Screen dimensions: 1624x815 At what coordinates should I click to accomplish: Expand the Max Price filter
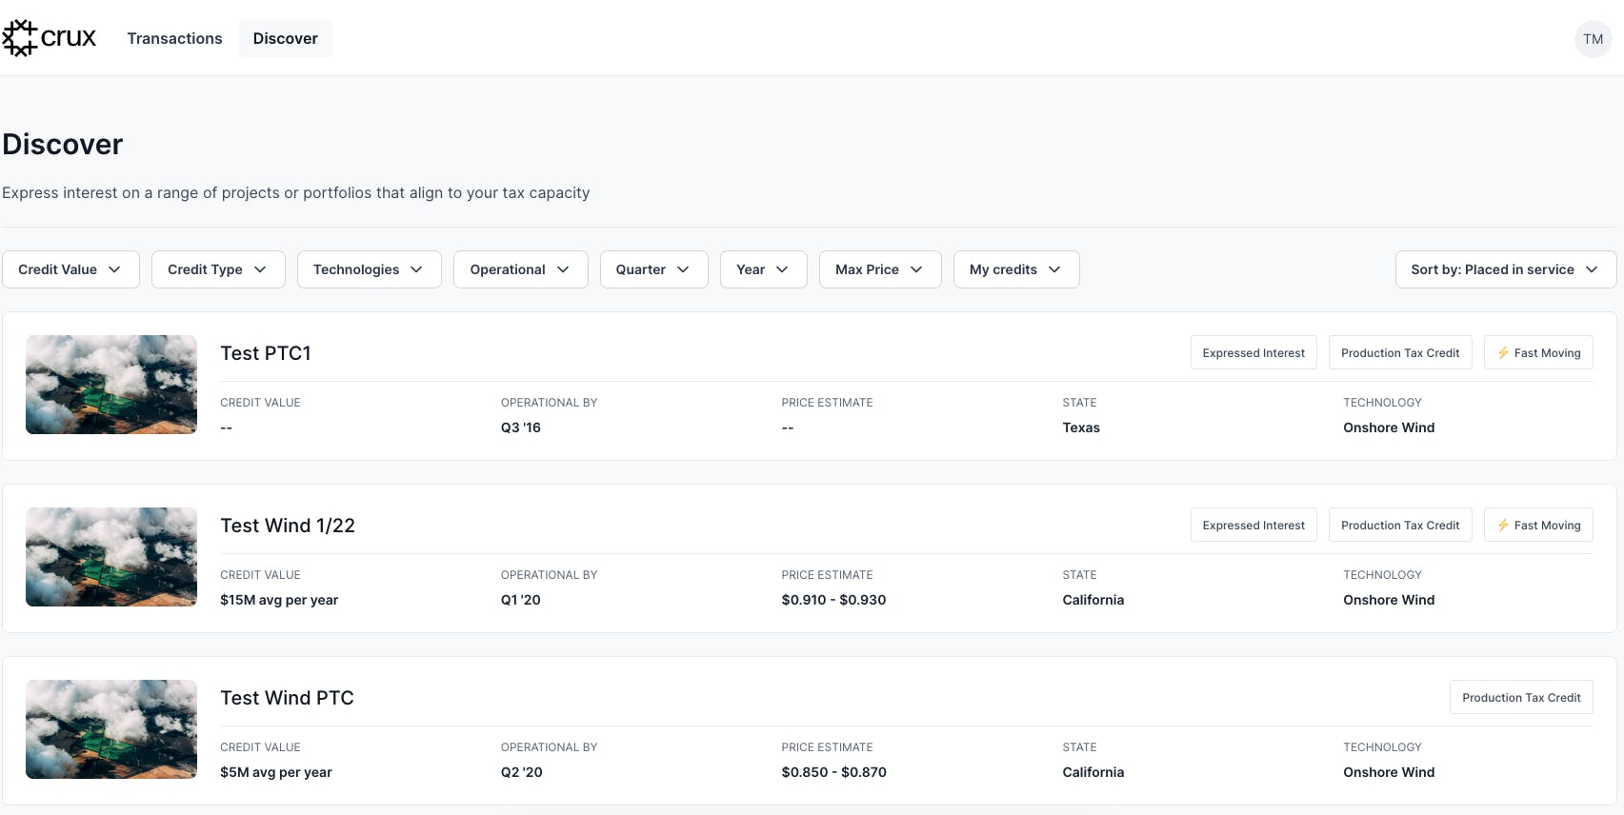click(x=879, y=269)
